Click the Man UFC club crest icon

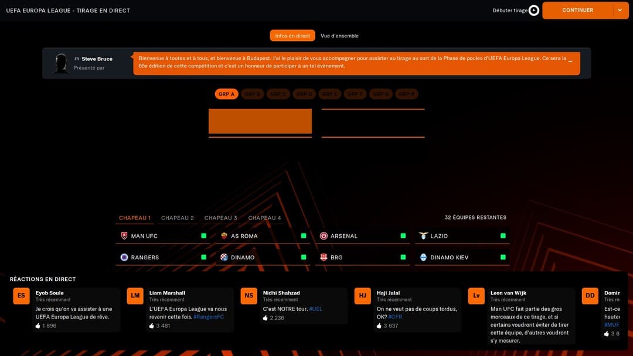(x=124, y=236)
